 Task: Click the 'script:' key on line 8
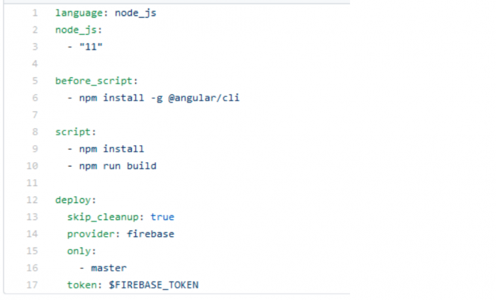[75, 132]
